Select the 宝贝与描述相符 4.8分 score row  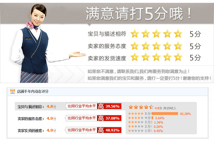coord(37,106)
